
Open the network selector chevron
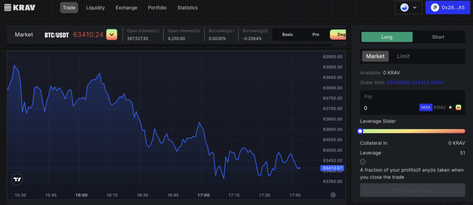(415, 7)
